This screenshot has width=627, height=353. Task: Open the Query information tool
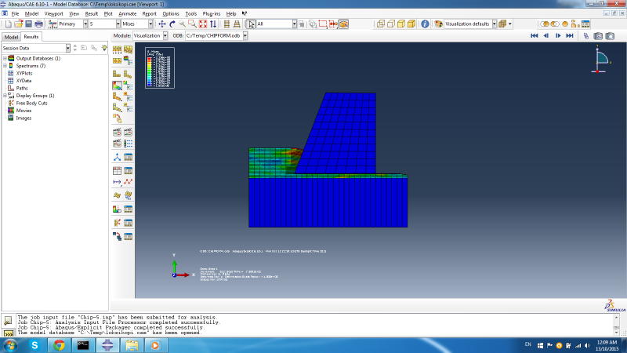[425, 24]
